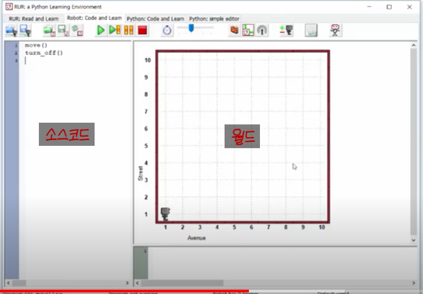Click the Step through program icon

tap(115, 30)
